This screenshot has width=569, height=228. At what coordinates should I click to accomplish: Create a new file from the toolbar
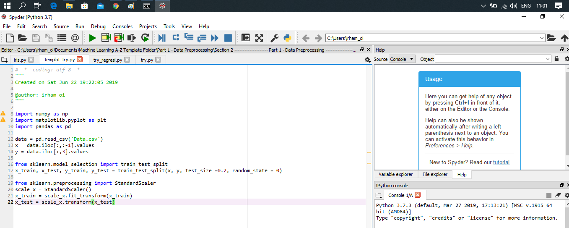pyautogui.click(x=10, y=38)
